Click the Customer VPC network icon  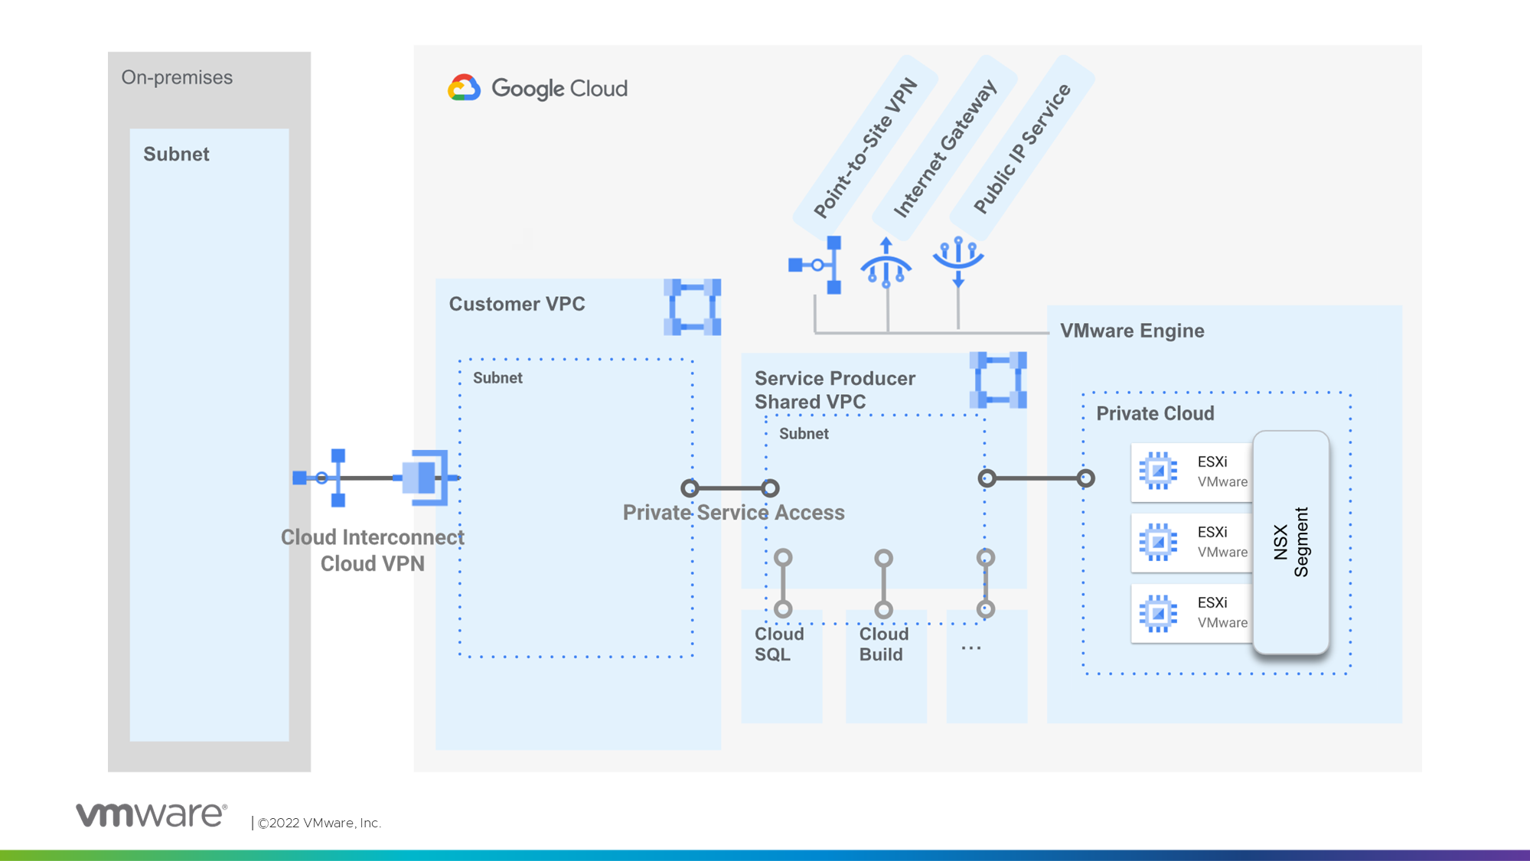(692, 307)
